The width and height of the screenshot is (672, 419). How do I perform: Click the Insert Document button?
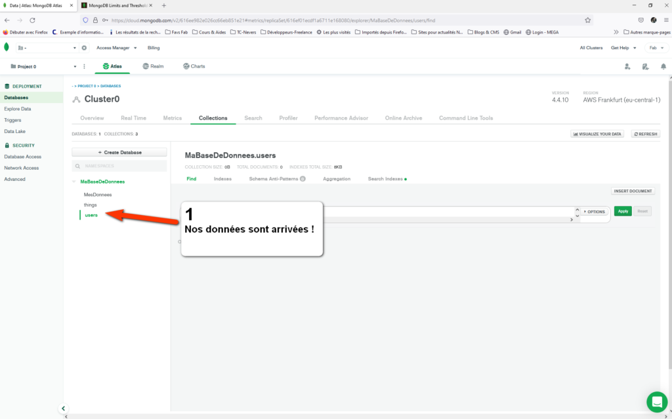633,191
